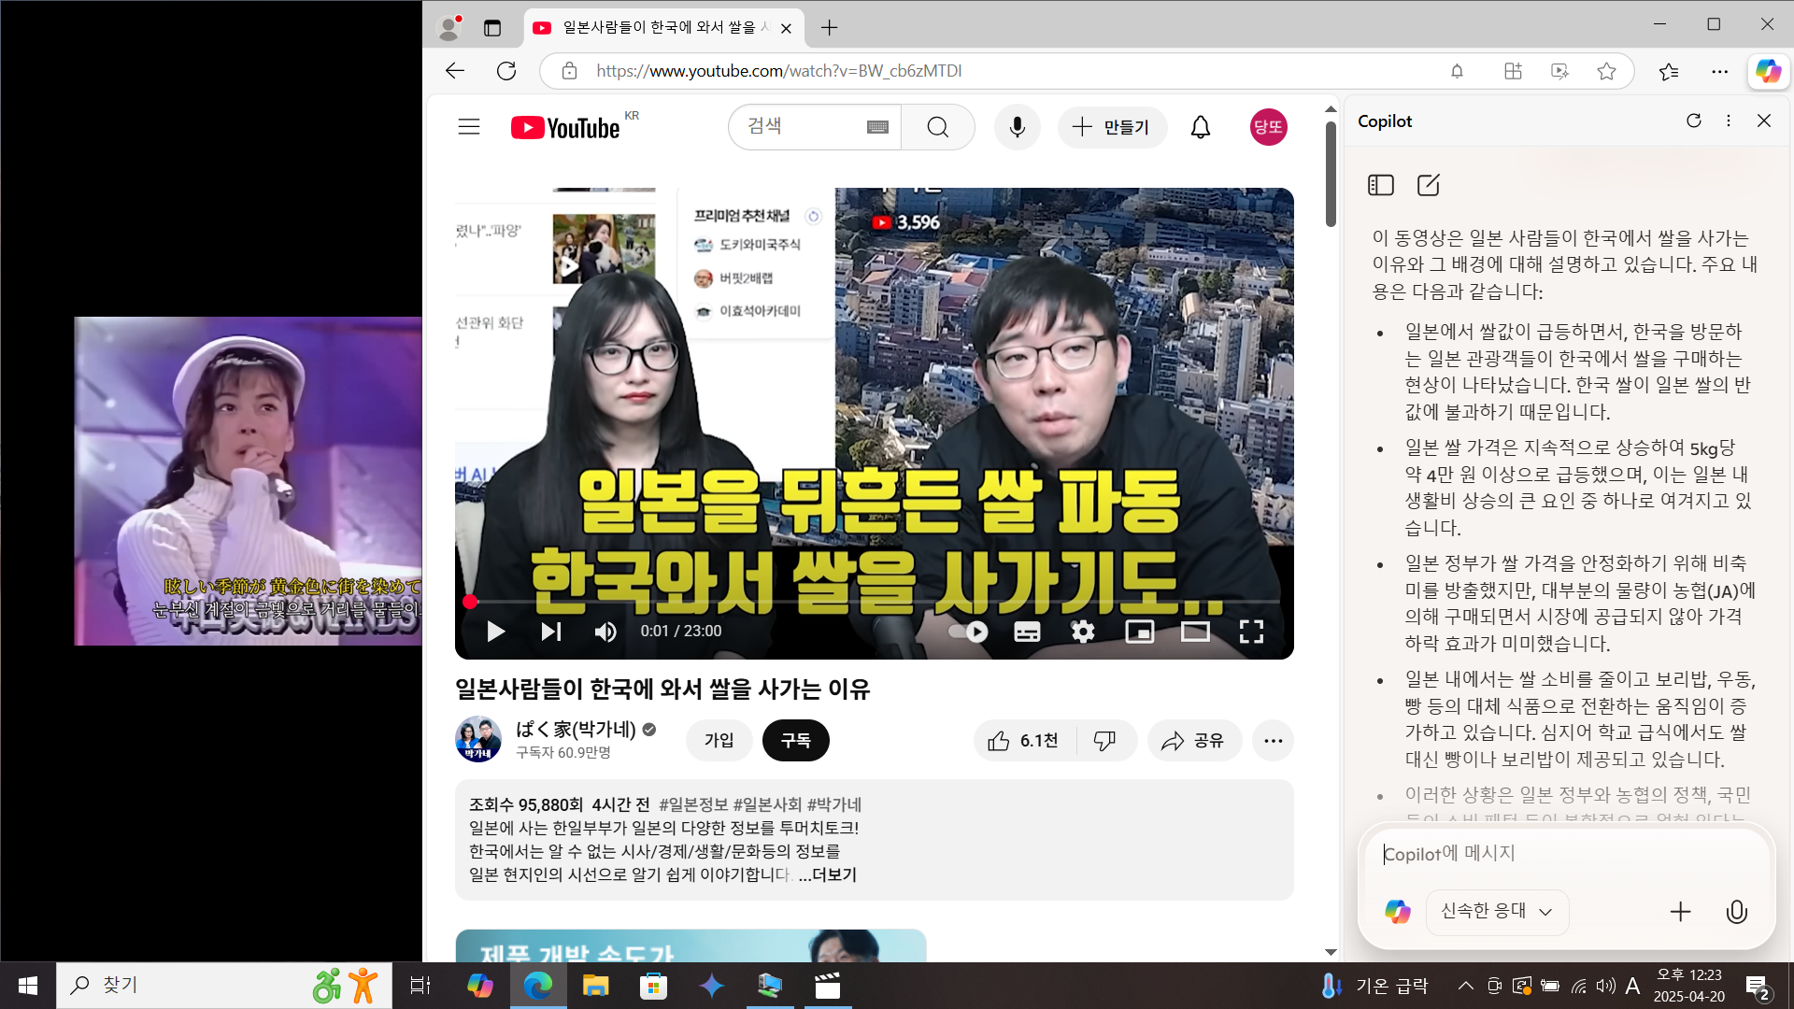This screenshot has width=1794, height=1009.
Task: Toggle subtitles on the video
Action: pos(1027,632)
